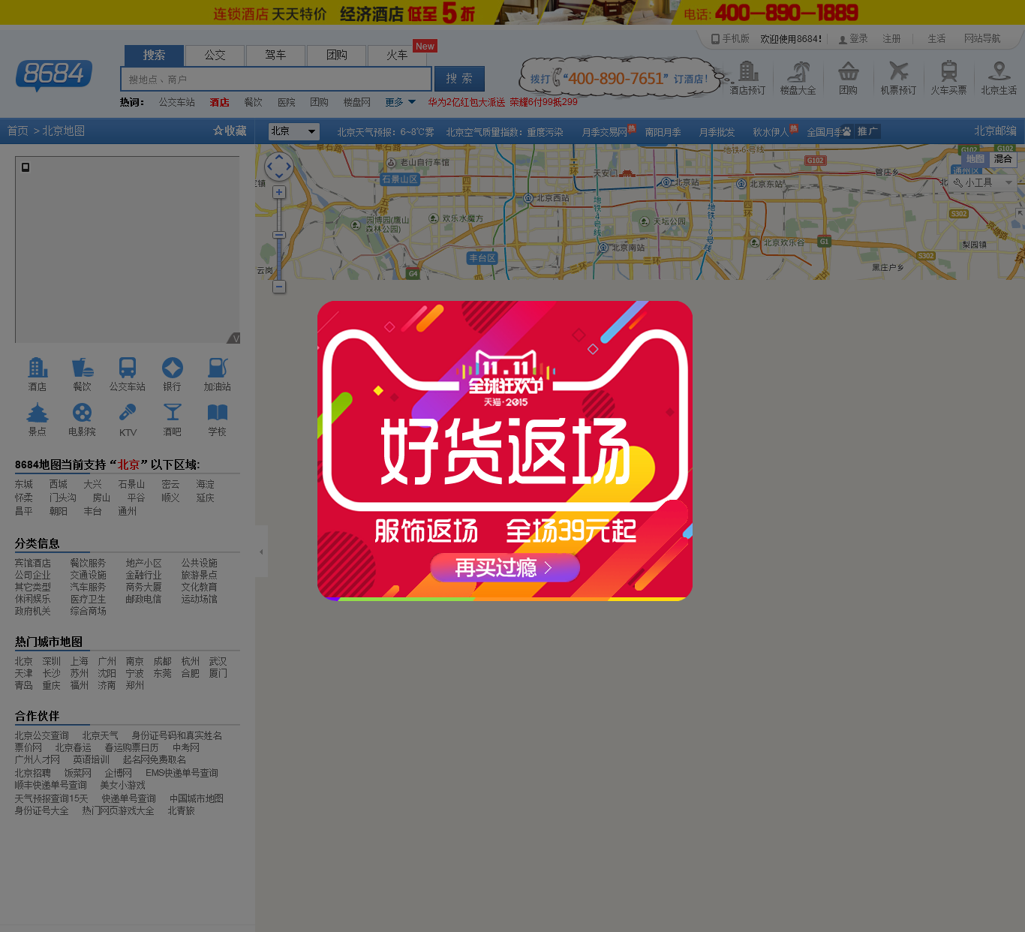
Task: Open 旅游景点 category link
Action: pyautogui.click(x=200, y=576)
